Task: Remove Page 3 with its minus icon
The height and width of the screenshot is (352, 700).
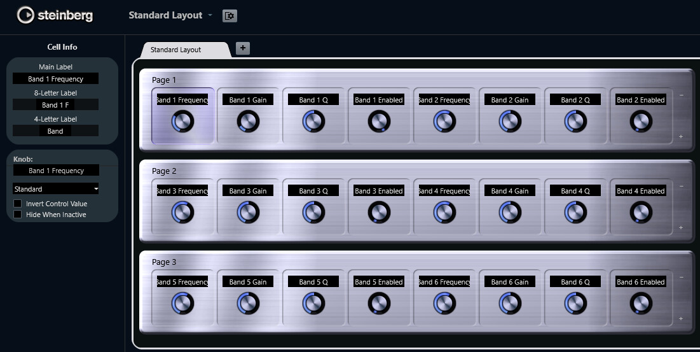Action: (x=682, y=278)
